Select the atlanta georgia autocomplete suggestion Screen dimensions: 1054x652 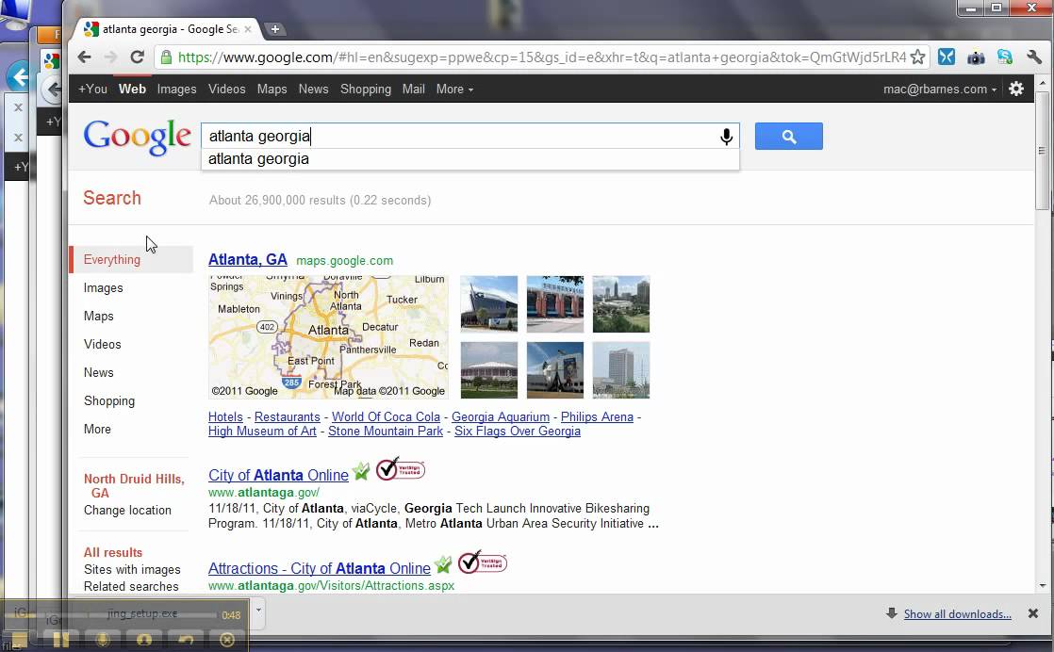point(469,159)
